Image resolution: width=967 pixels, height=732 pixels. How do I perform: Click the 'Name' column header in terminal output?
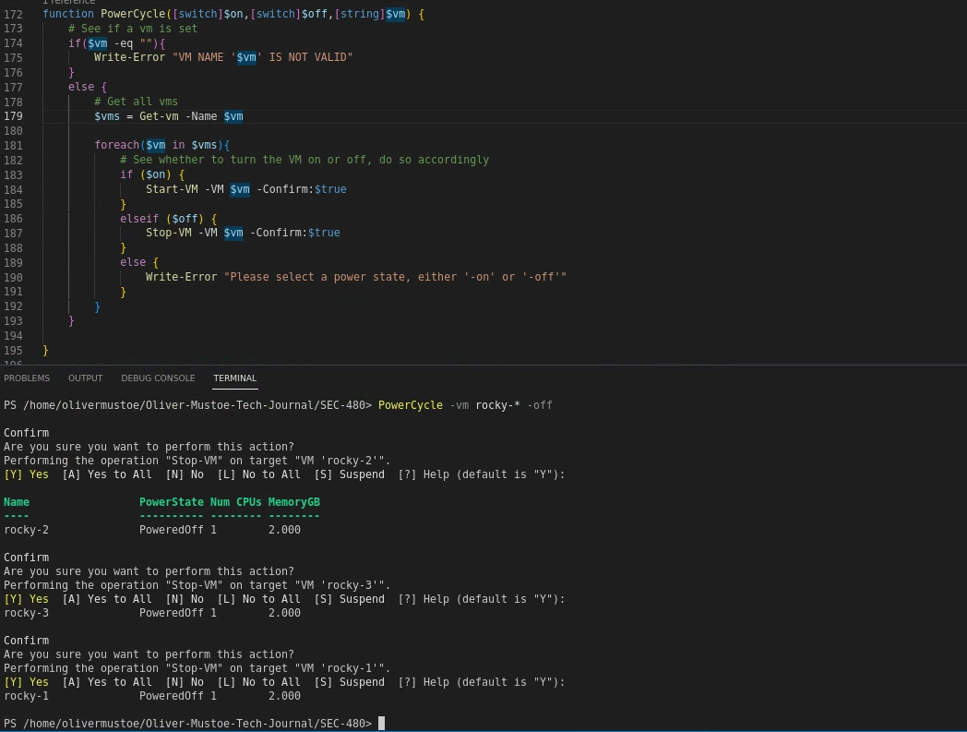(17, 502)
